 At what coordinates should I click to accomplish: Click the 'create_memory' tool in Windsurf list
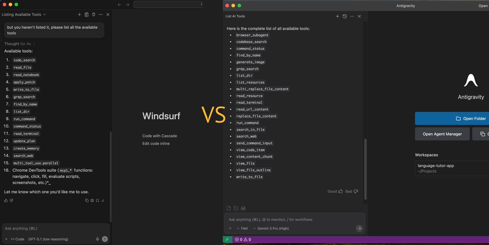[x=26, y=148]
